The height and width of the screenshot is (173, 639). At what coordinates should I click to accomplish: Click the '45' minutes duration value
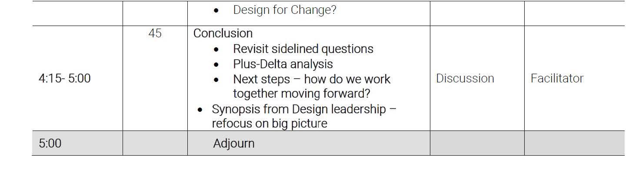pos(155,33)
